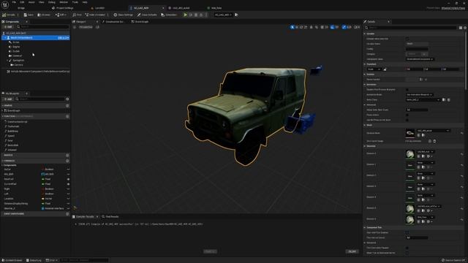Select the Mesh component row

pos(36,38)
